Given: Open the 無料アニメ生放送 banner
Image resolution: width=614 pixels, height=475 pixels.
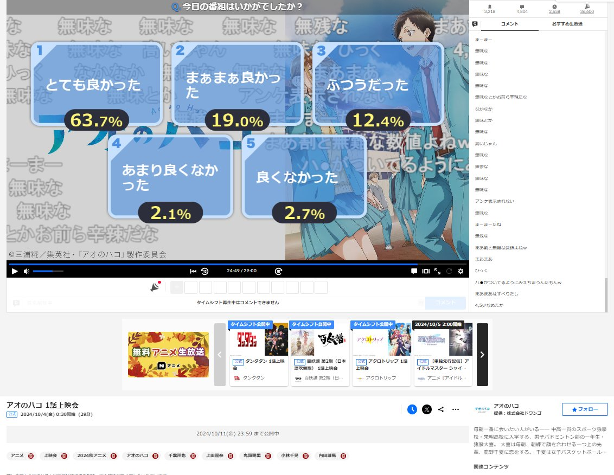Looking at the screenshot, I should [x=168, y=355].
